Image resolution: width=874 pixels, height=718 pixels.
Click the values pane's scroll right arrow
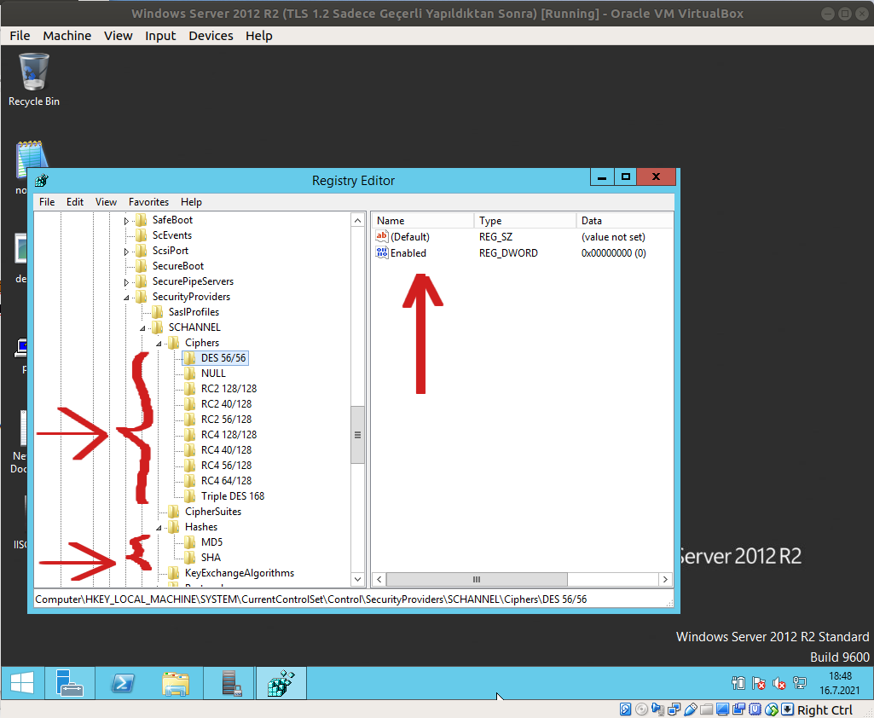click(665, 580)
